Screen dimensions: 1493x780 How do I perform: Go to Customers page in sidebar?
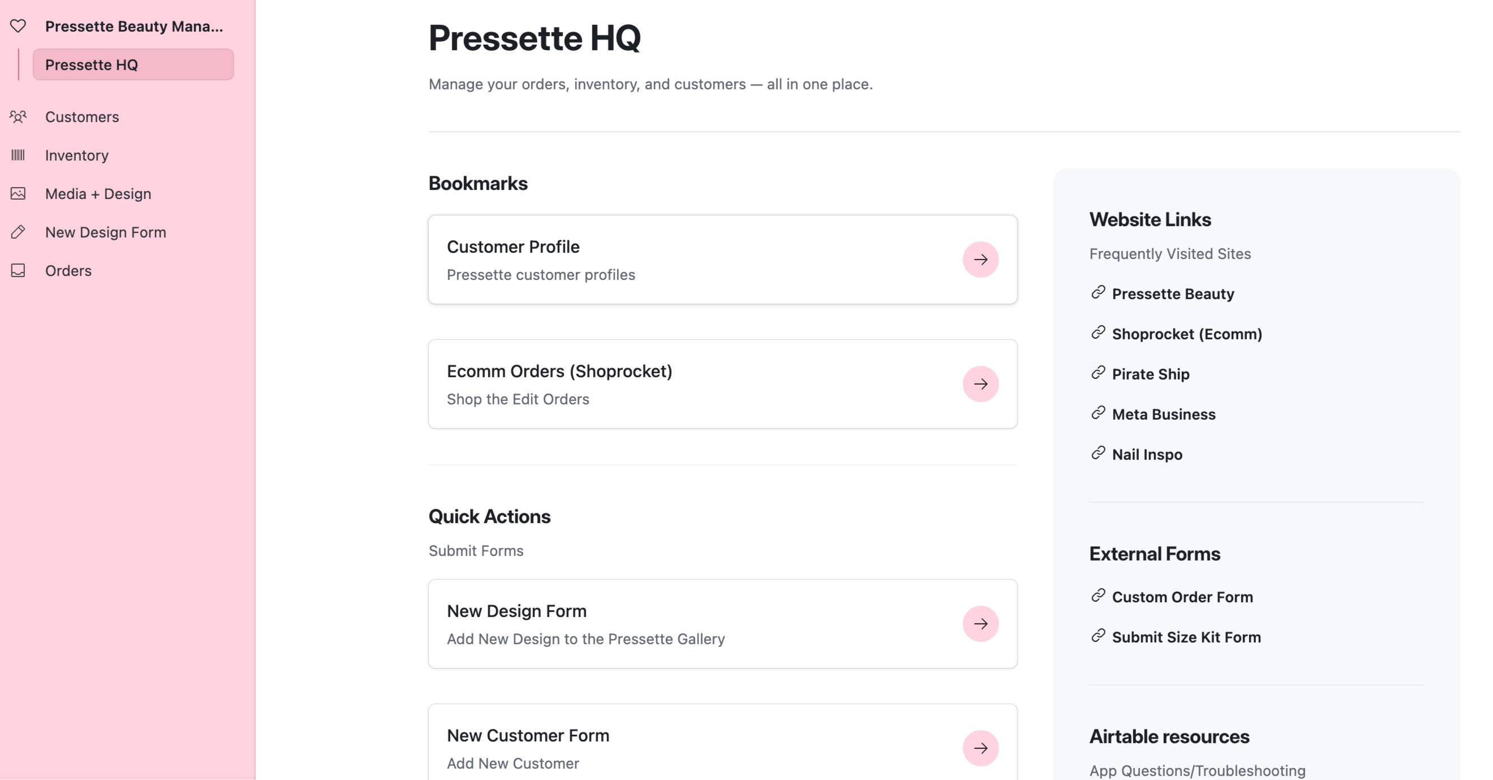point(81,117)
